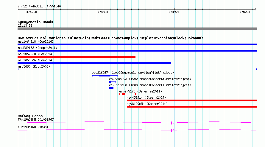Click the 47470k ruler tick label
The height and width of the screenshot is (147, 265).
click(32, 12)
